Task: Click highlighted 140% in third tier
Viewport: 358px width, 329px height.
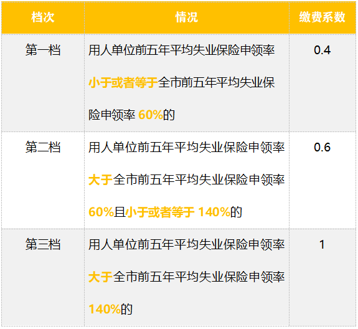Action: 105,309
